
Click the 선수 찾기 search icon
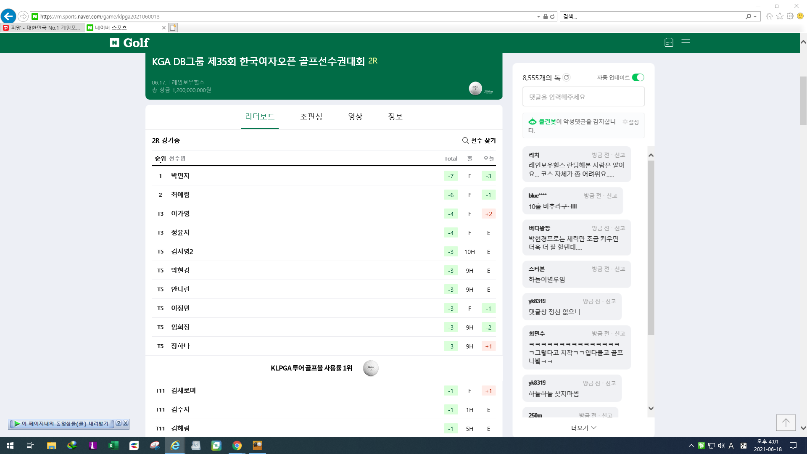(x=465, y=140)
